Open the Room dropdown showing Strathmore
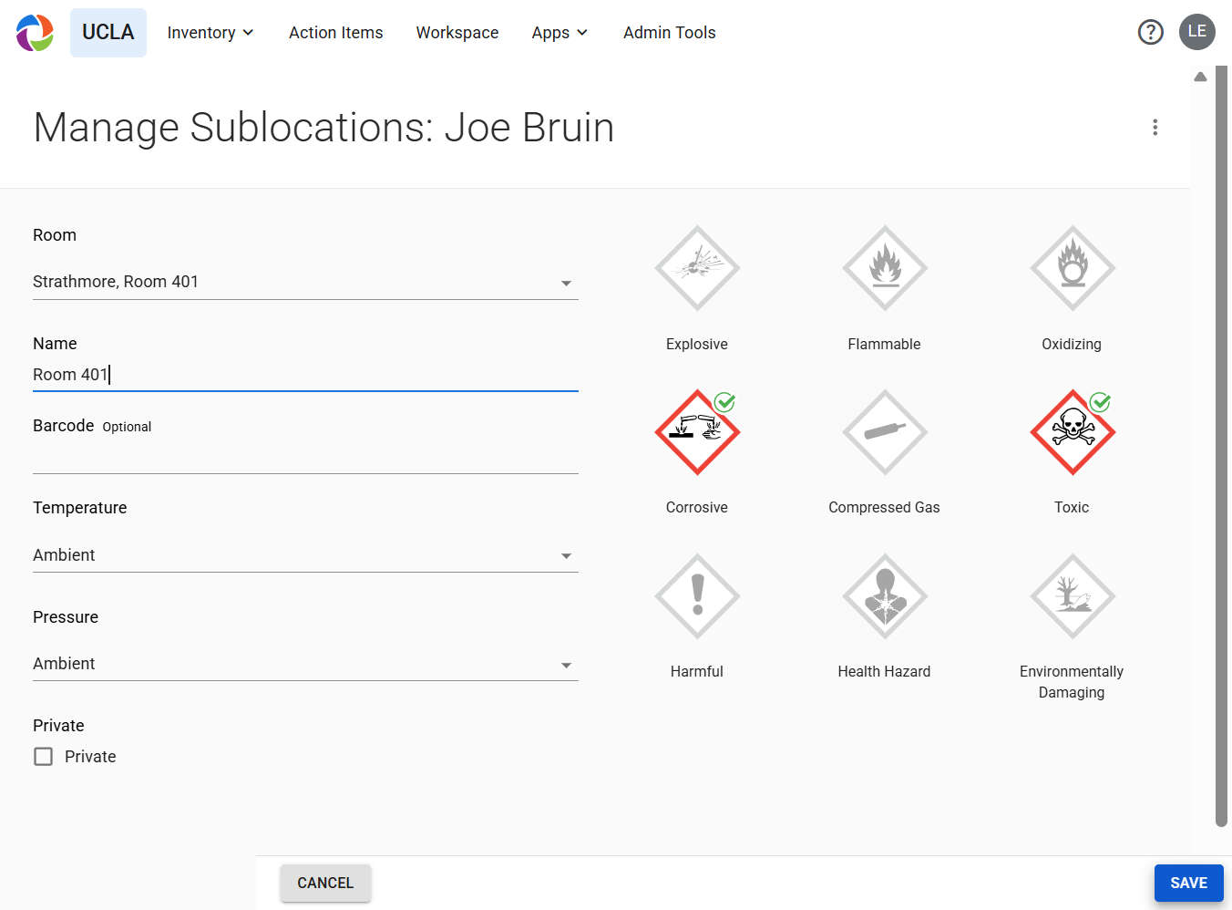 coord(305,282)
